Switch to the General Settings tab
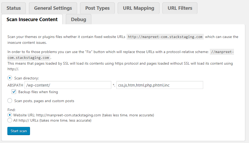Image resolution: width=249 pixels, height=143 pixels. pyautogui.click(x=53, y=8)
